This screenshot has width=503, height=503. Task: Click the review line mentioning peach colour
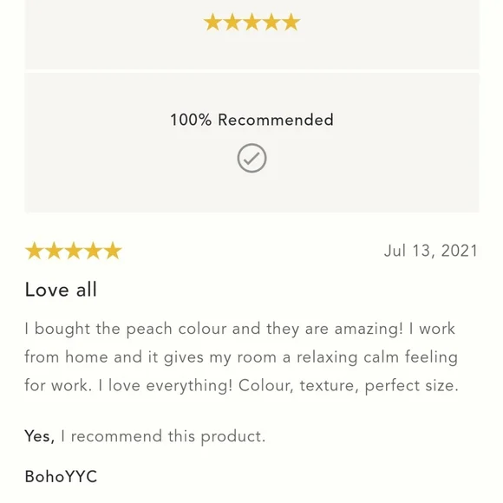[x=240, y=330]
